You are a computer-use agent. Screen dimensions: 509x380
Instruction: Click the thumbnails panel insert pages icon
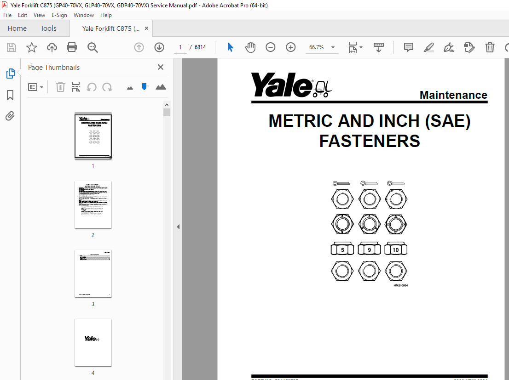coord(75,87)
